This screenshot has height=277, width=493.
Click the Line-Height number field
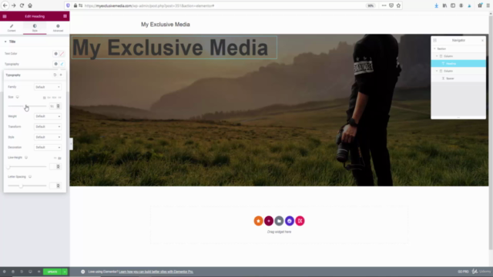click(x=52, y=166)
